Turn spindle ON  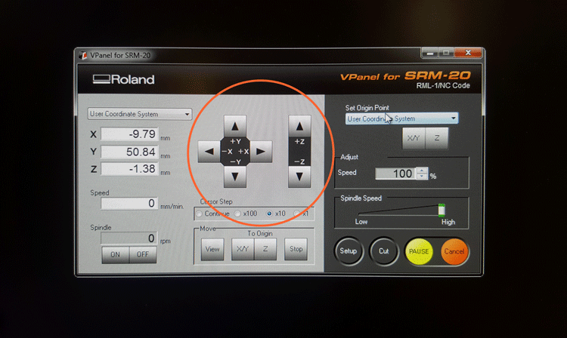(x=116, y=255)
